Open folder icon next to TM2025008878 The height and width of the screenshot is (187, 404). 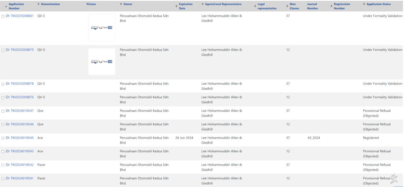(x=8, y=84)
